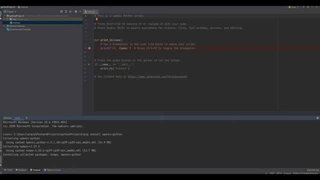
Task: Click the Structure tool window stripe on left
Action: (x=1, y=146)
